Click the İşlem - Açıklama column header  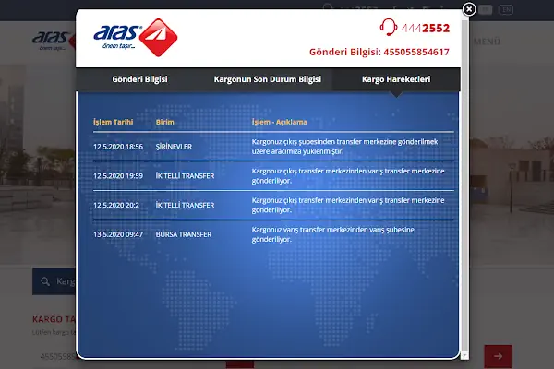[279, 122]
